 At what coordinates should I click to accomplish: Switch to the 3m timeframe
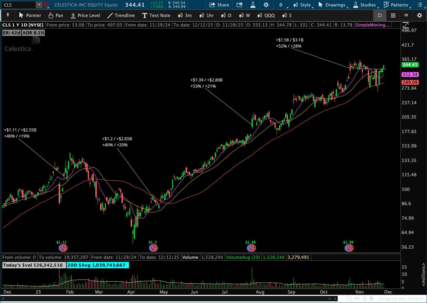click(x=185, y=15)
